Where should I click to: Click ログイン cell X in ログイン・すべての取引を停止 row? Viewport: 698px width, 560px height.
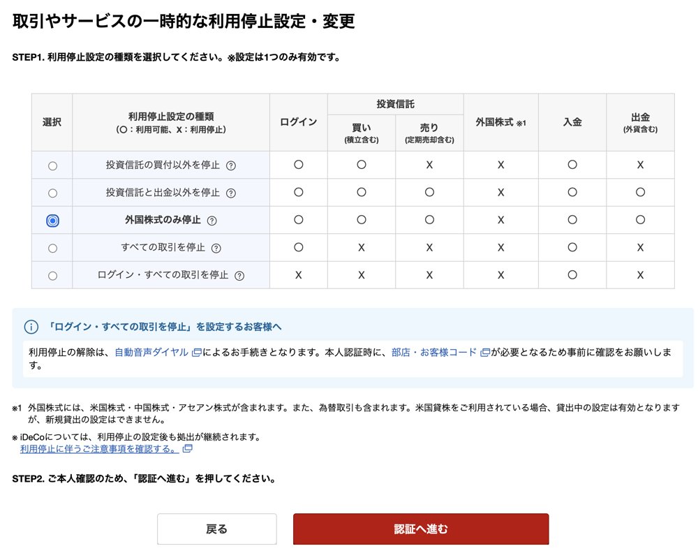[298, 275]
